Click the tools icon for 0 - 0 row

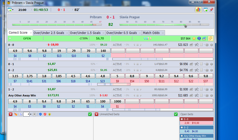point(197,45)
